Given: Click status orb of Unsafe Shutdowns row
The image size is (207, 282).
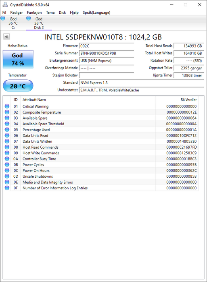Looking at the screenshot, I should click(7, 176).
